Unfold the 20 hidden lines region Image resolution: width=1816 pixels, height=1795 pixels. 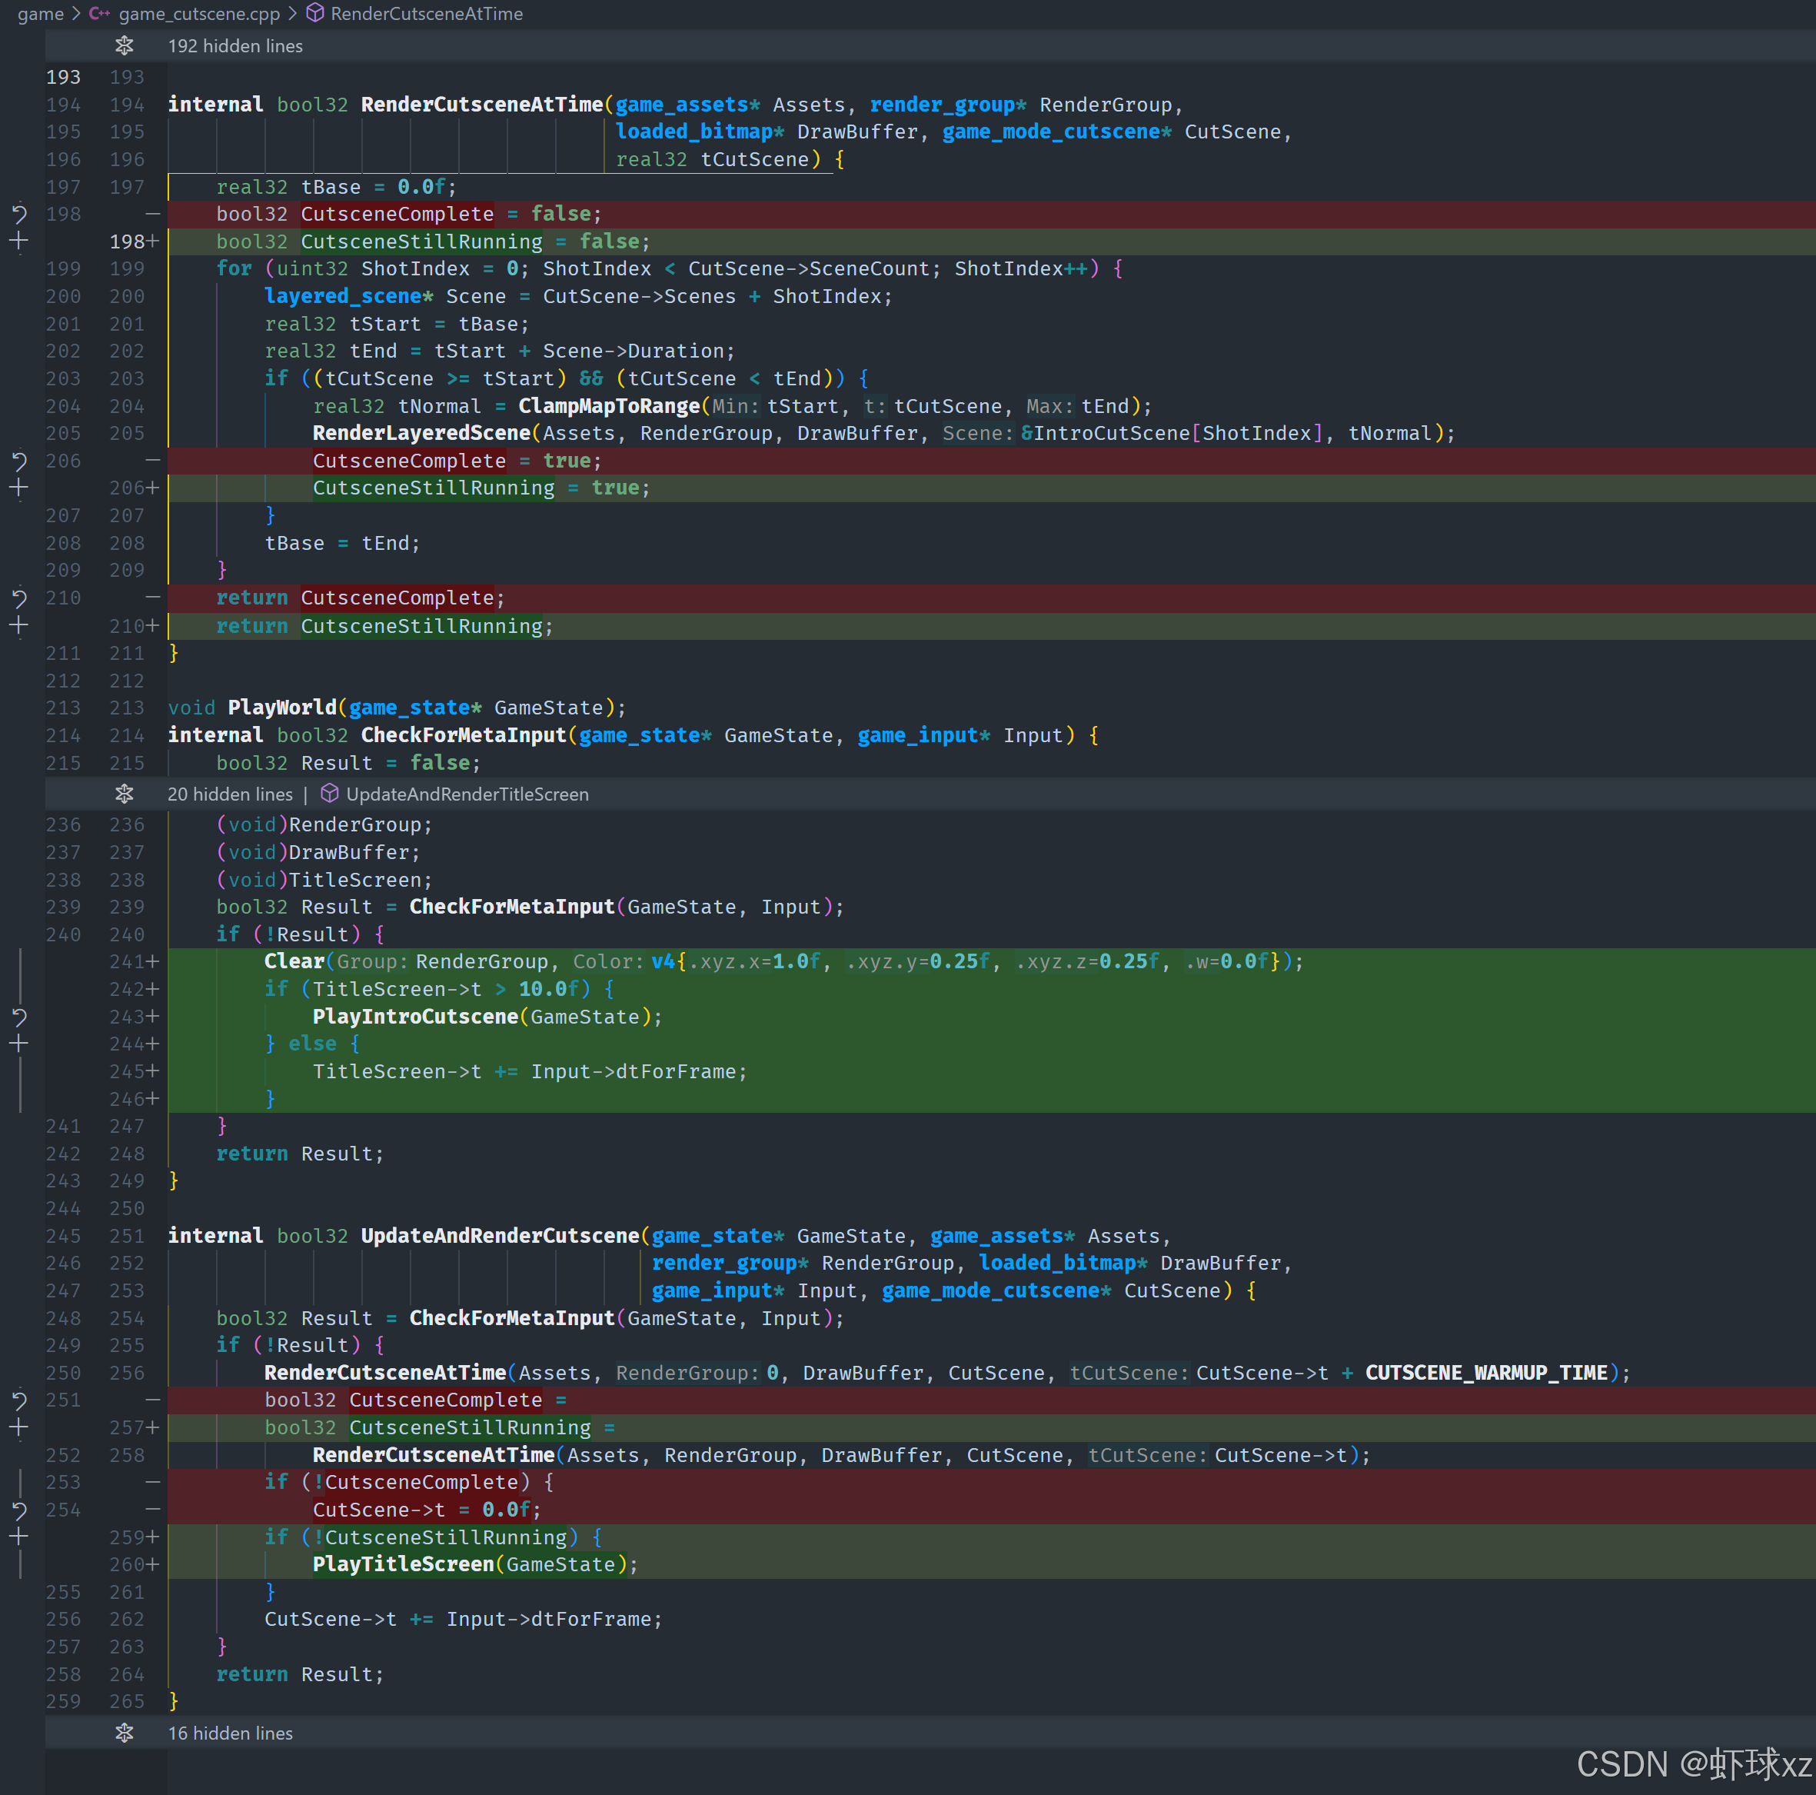(x=124, y=794)
